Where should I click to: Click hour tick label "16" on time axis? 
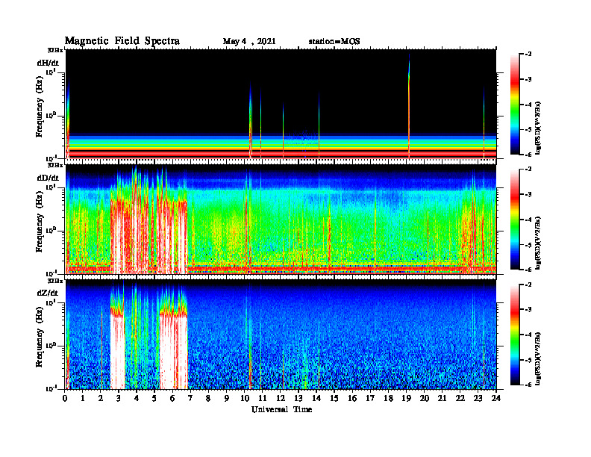pyautogui.click(x=352, y=398)
